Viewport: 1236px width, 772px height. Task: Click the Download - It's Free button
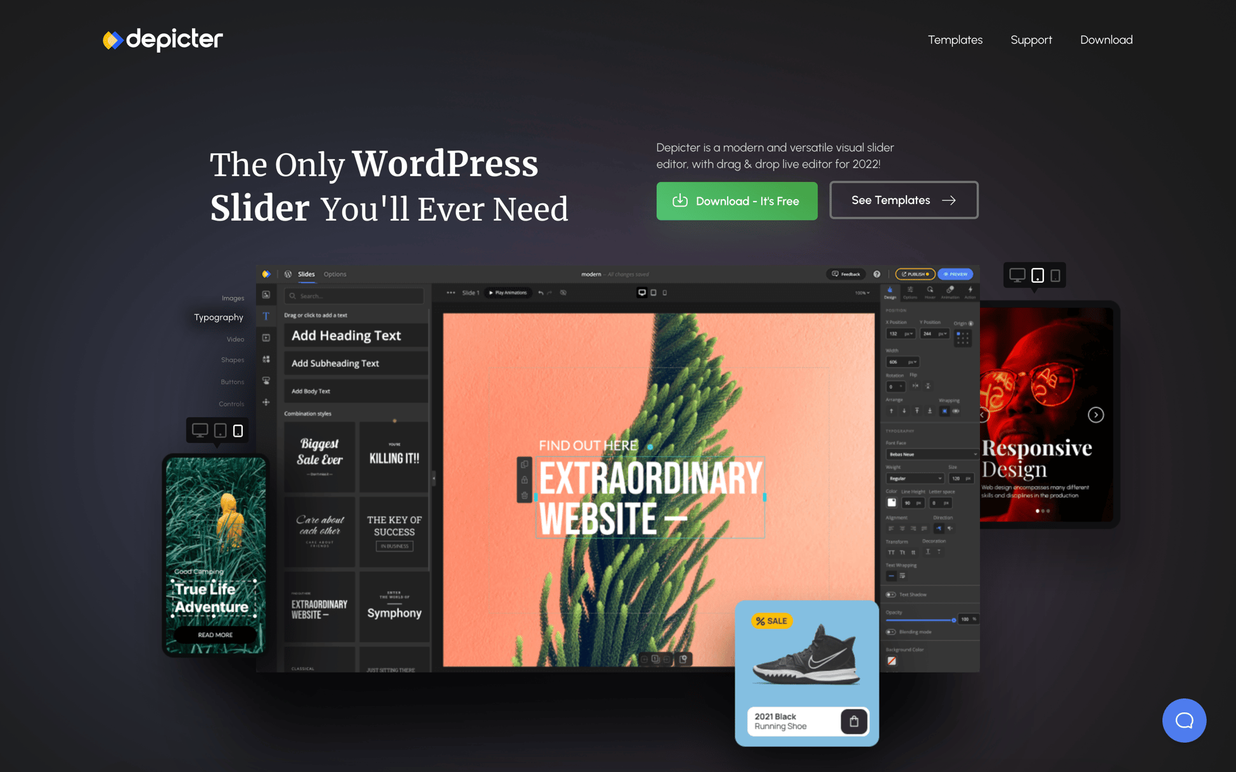click(x=737, y=201)
